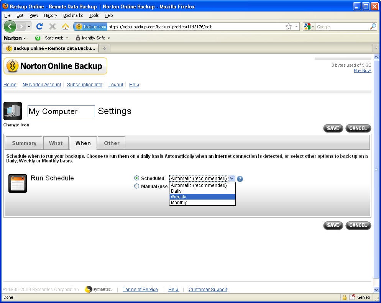
Task: Open the Customer Support link
Action: [x=208, y=290]
